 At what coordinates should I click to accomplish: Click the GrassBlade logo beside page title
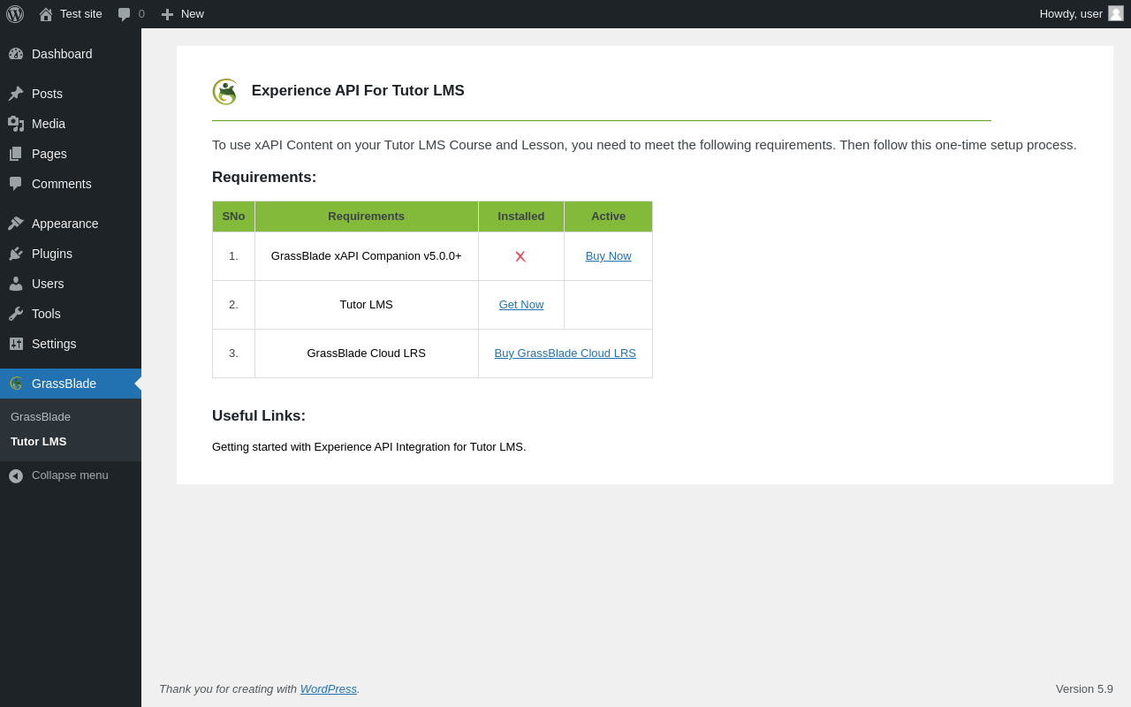tap(225, 92)
